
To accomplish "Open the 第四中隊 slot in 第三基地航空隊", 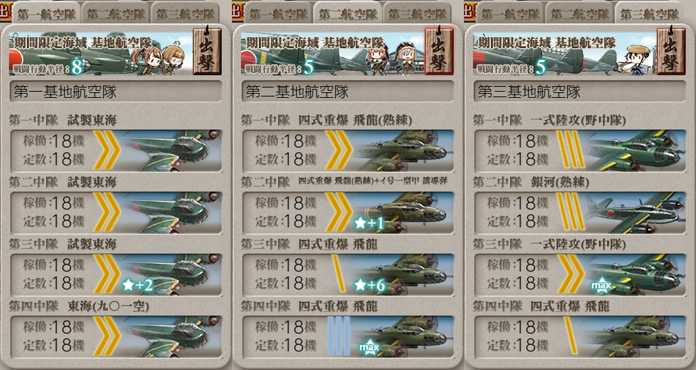I will coord(580,337).
